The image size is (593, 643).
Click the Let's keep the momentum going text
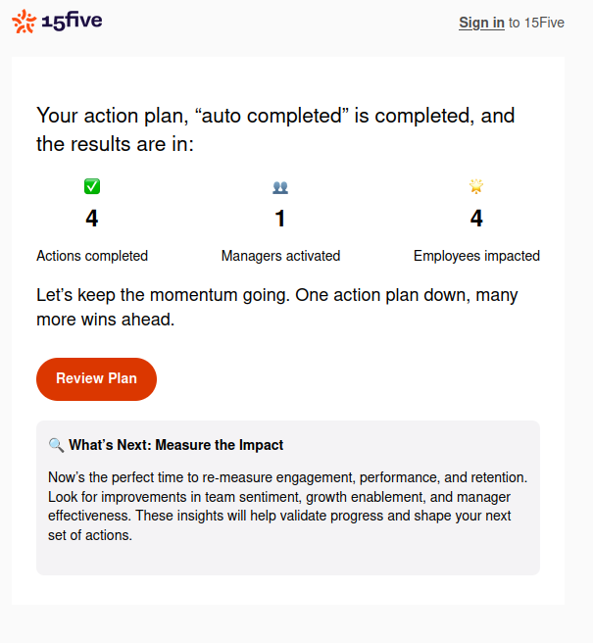pyautogui.click(x=277, y=307)
